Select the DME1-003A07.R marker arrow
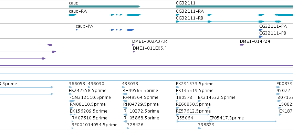 (x=133, y=45)
